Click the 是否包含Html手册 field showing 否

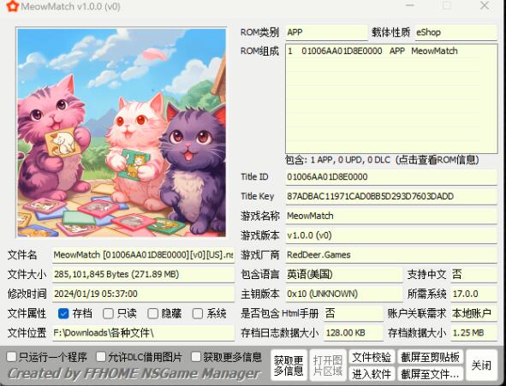pos(354,313)
